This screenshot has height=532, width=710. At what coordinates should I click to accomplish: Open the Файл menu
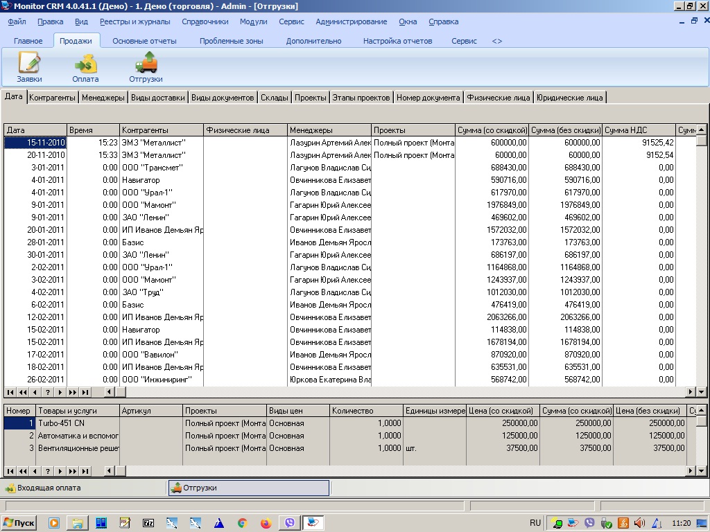click(16, 21)
